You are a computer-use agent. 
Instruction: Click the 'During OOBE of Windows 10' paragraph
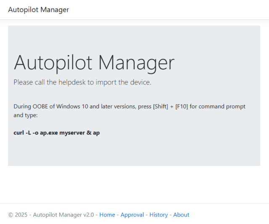(129, 111)
